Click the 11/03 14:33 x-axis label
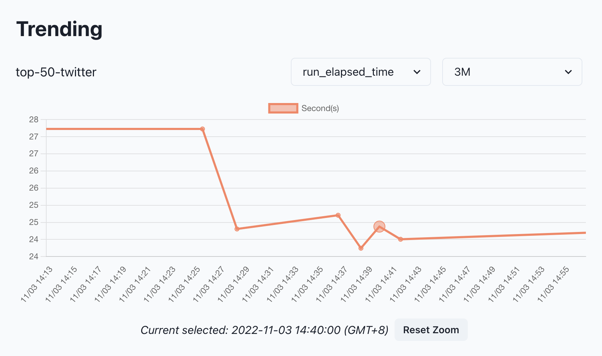This screenshot has width=602, height=356. [x=283, y=284]
